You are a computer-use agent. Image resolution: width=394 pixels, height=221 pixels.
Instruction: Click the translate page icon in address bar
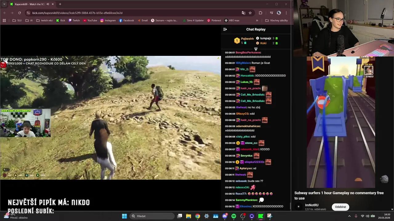[x=243, y=13]
